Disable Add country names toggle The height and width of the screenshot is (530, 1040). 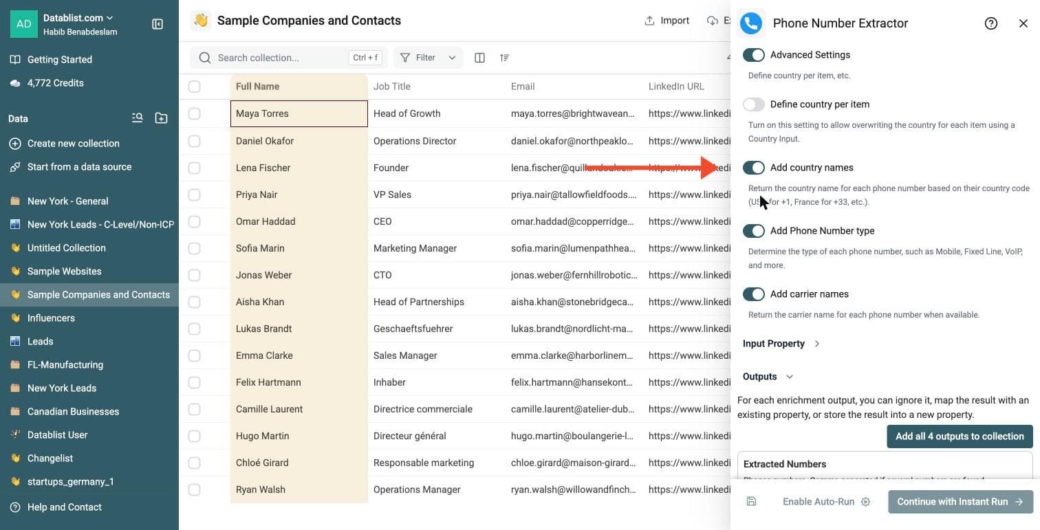pyautogui.click(x=754, y=168)
